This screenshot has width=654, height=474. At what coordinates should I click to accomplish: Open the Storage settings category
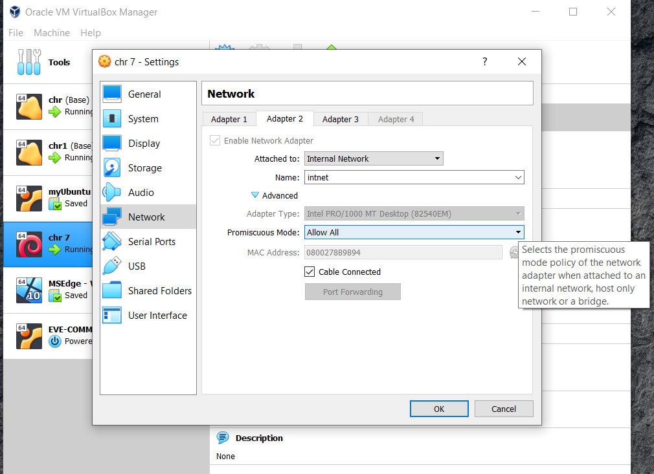coord(148,168)
